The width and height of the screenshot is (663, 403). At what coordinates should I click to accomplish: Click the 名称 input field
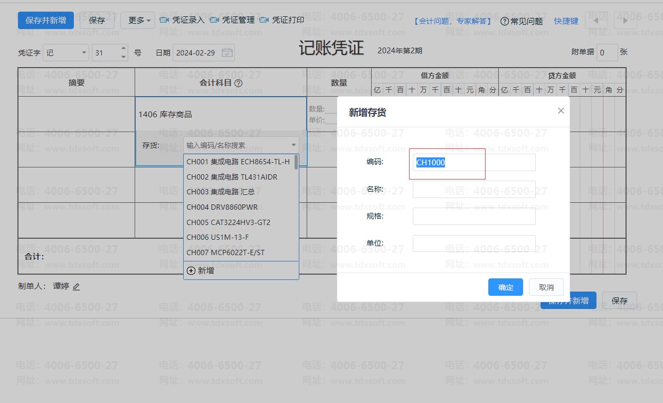tap(474, 189)
